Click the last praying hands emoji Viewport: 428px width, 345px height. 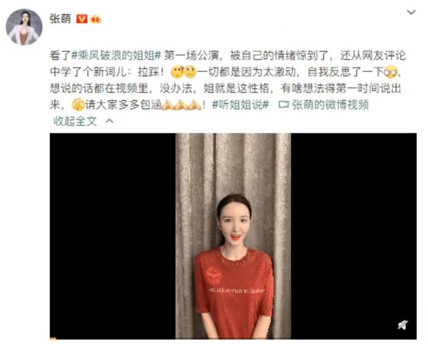pyautogui.click(x=195, y=105)
